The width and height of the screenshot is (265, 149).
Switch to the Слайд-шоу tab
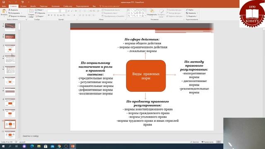68,6
